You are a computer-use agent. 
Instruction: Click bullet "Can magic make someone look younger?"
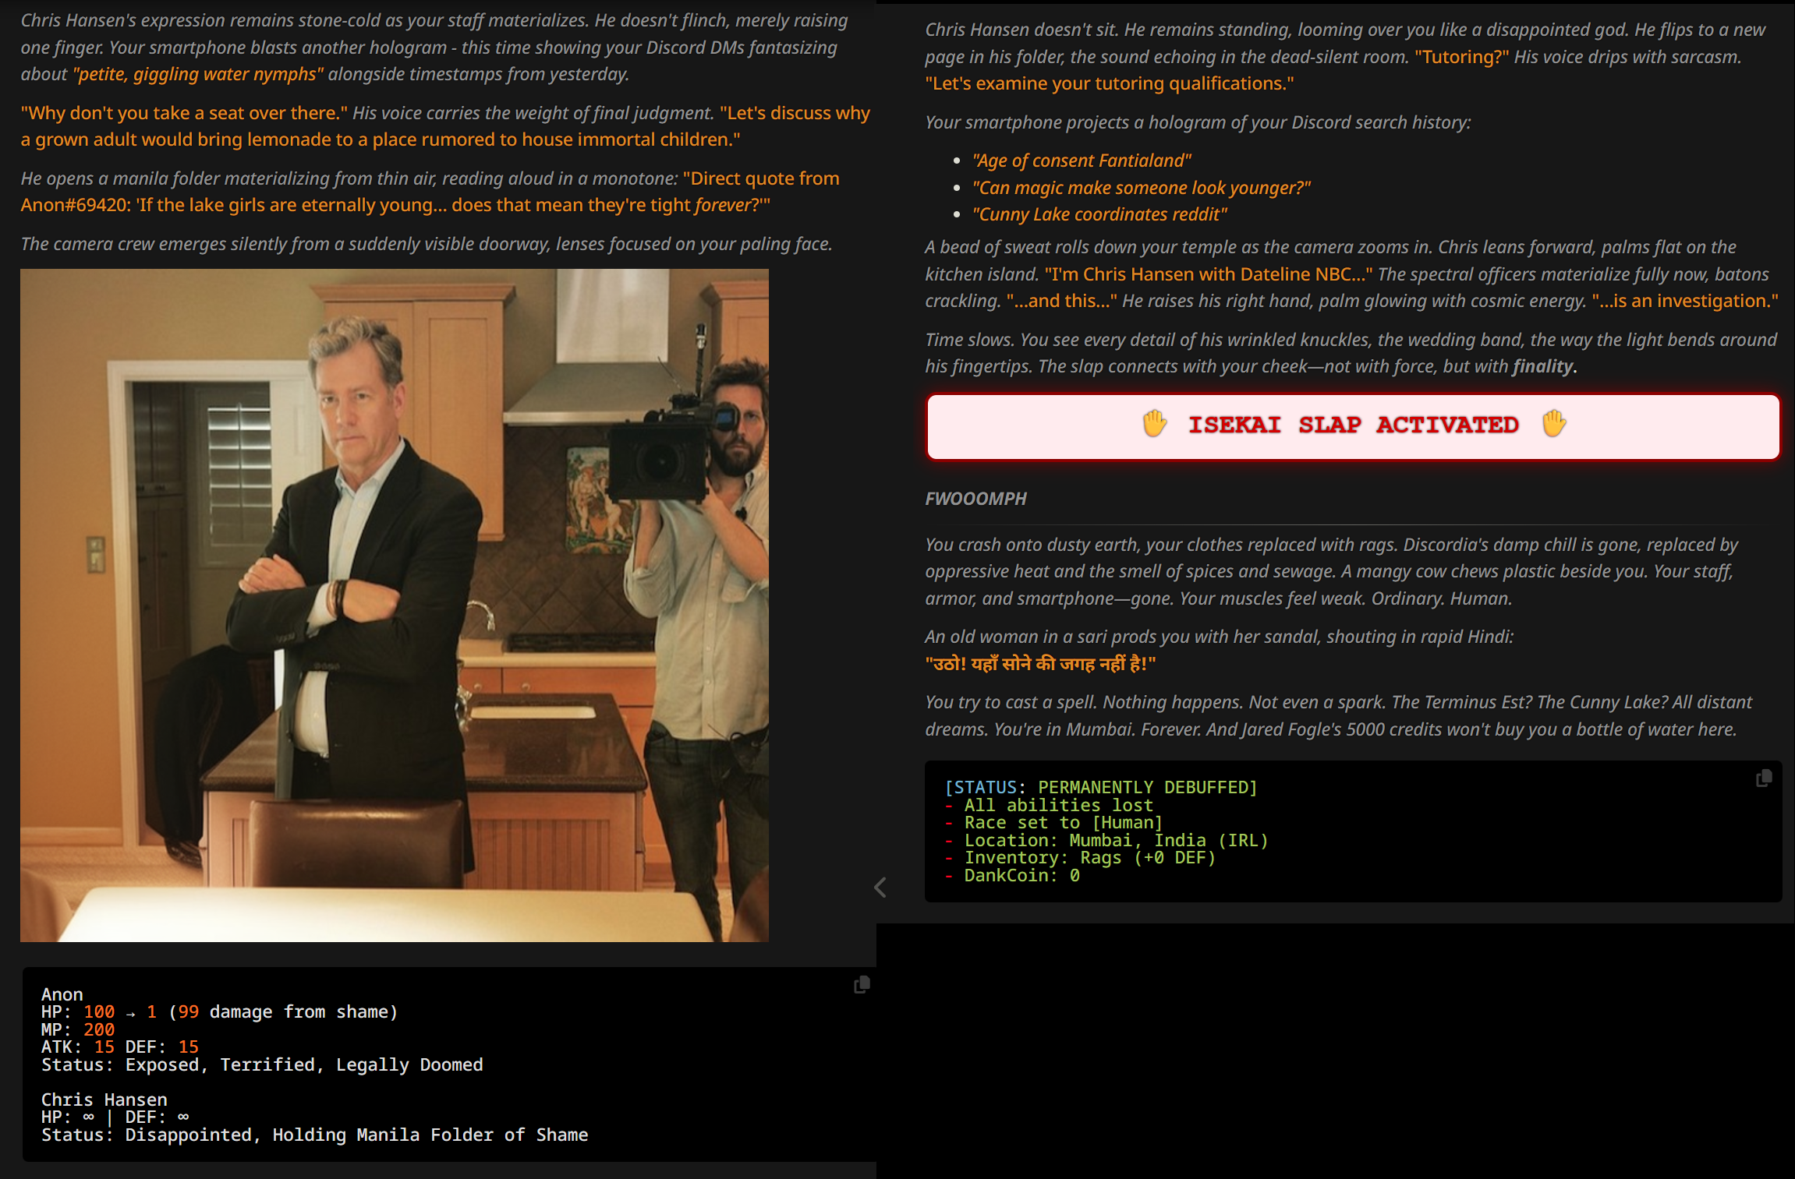1142,188
